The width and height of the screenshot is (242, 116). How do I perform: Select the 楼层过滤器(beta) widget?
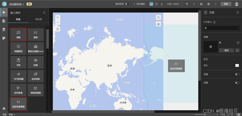pyautogui.click(x=36, y=49)
